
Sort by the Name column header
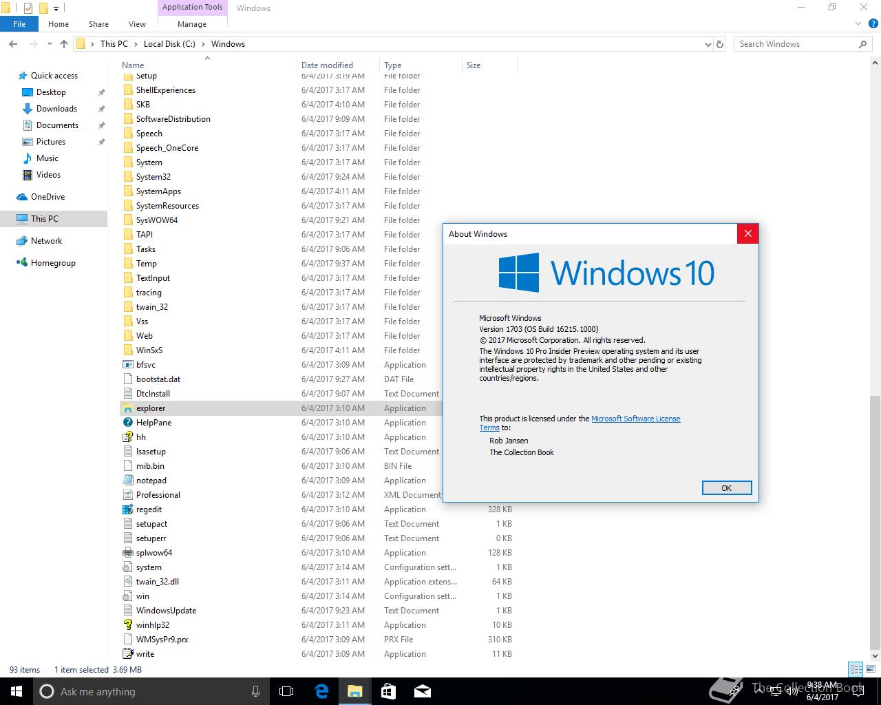pos(207,65)
